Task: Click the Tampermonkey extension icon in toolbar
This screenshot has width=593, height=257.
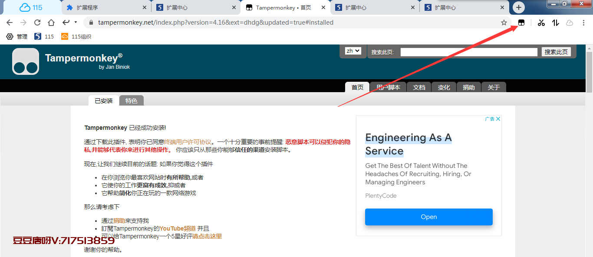Action: point(521,22)
